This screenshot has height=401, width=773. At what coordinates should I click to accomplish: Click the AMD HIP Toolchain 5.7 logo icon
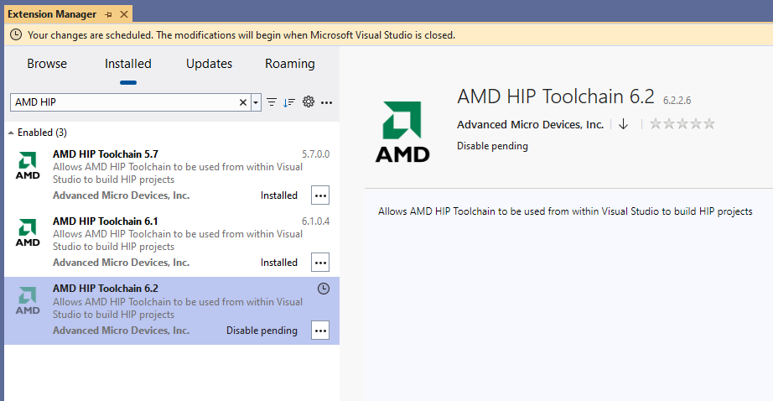tap(28, 165)
